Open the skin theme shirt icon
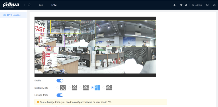218x107 pixels. (181, 5)
